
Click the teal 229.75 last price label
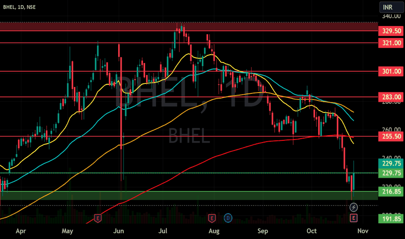point(391,163)
